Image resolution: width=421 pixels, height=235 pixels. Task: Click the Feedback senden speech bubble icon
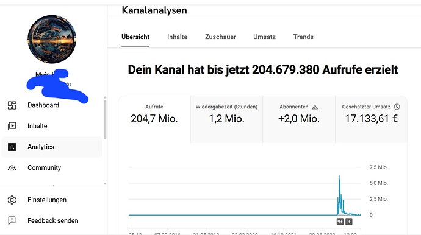point(12,220)
